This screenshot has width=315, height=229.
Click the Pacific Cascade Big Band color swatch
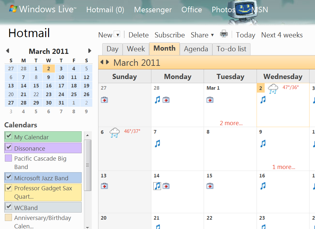(9, 158)
